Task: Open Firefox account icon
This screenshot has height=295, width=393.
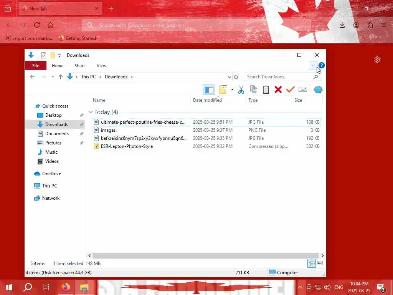Action: [x=356, y=25]
